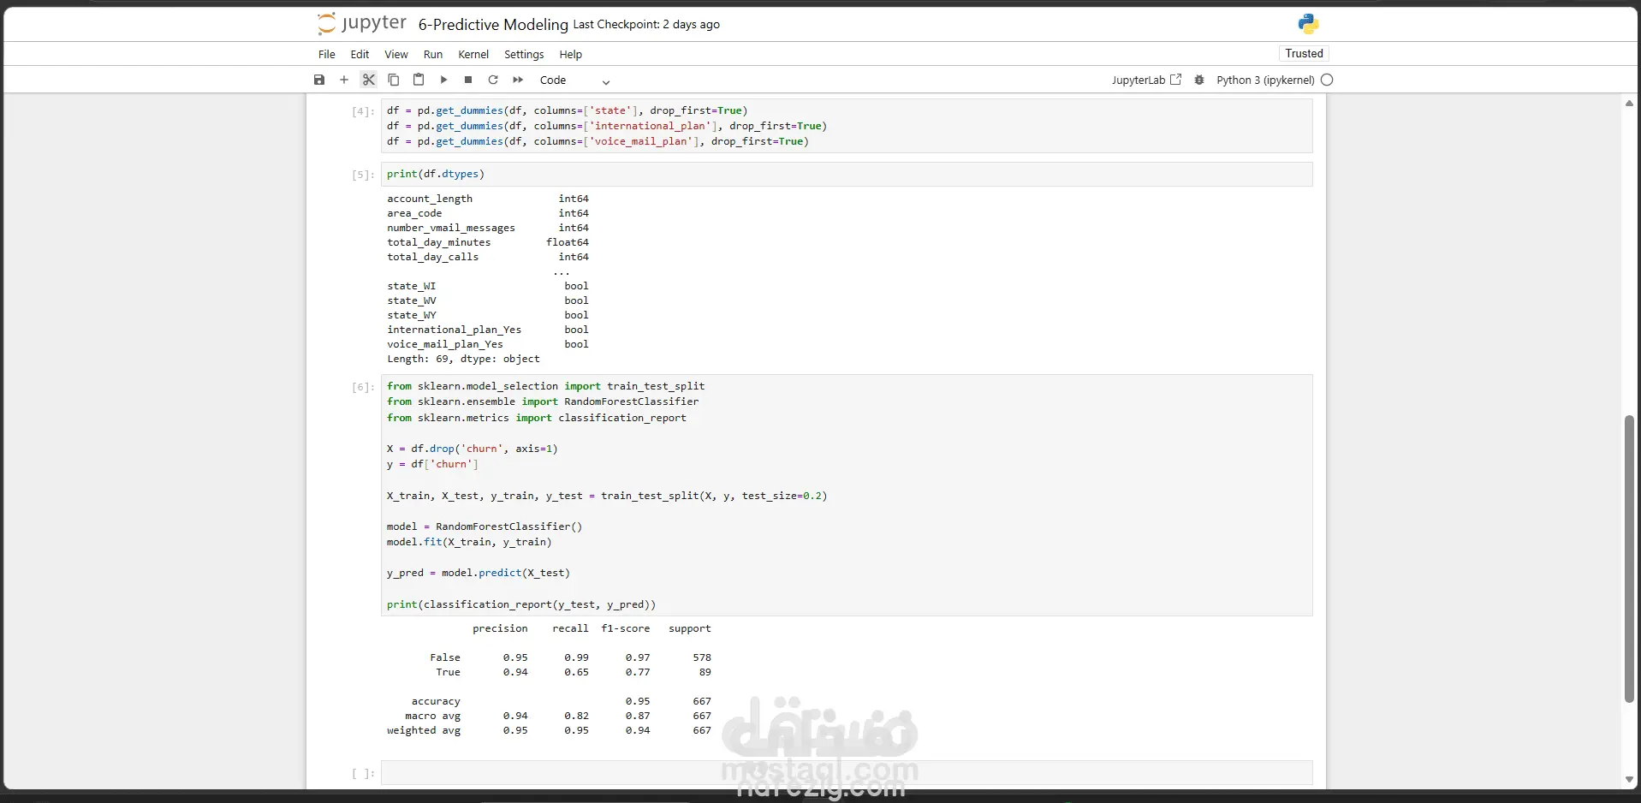The height and width of the screenshot is (803, 1641).
Task: Restart the kernel with circular arrow icon
Action: pyautogui.click(x=493, y=80)
